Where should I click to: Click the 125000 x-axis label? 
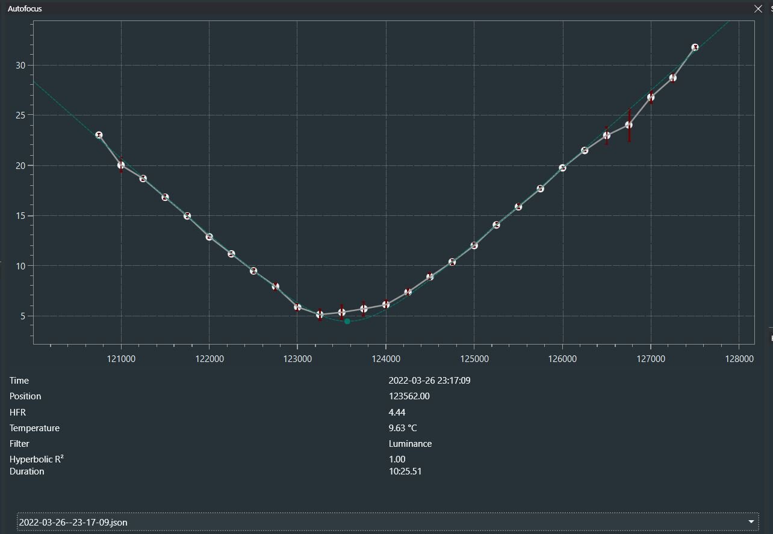tap(474, 359)
